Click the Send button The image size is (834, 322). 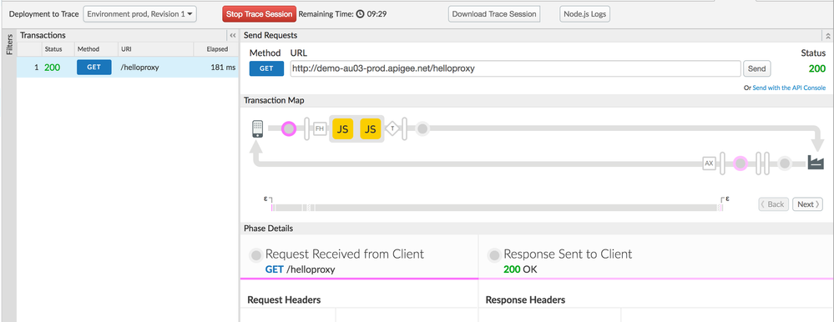click(x=757, y=68)
